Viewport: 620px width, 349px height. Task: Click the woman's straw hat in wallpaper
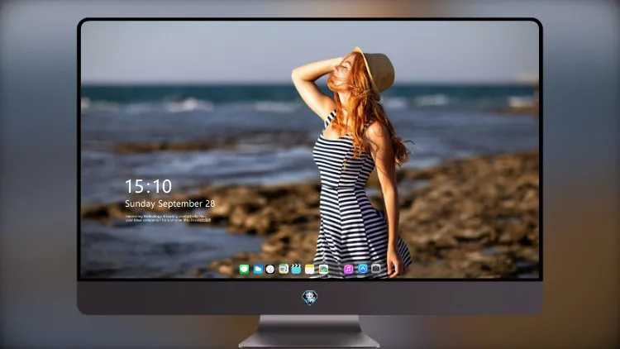pyautogui.click(x=378, y=70)
